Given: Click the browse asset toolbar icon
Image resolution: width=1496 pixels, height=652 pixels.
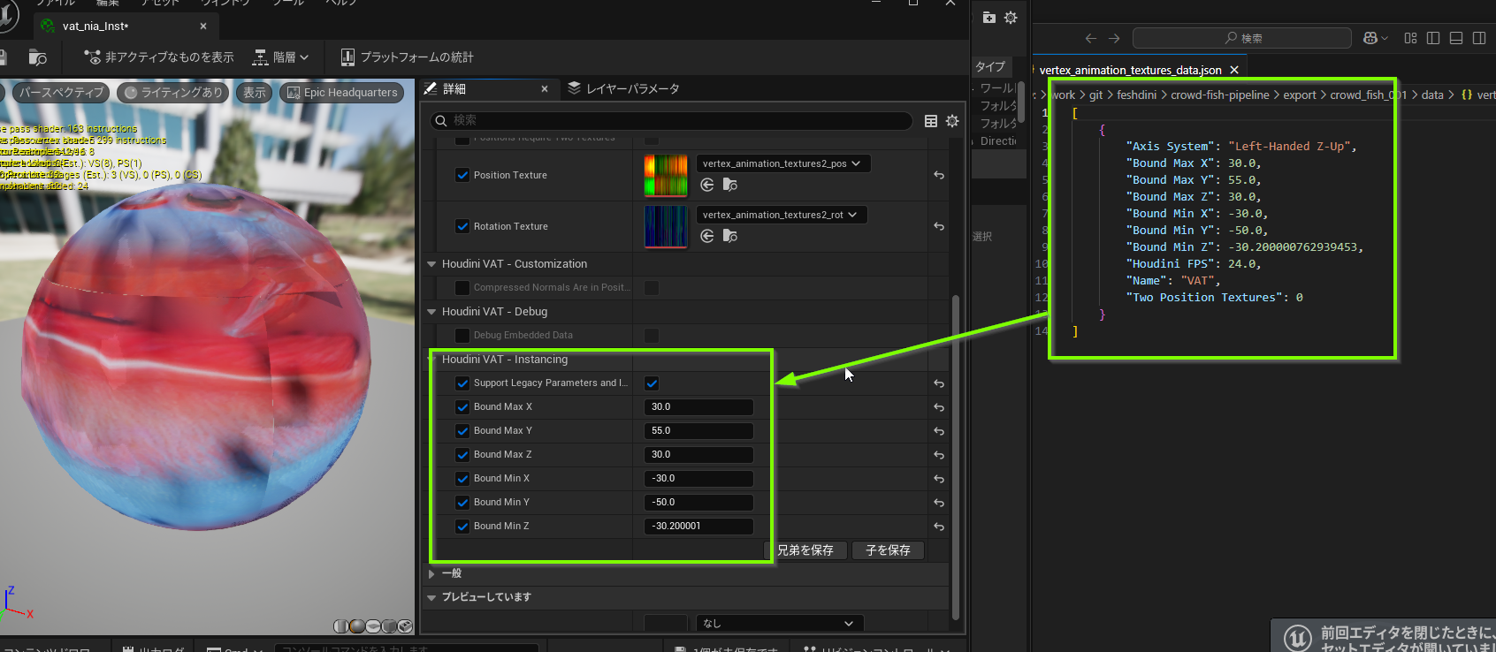Looking at the screenshot, I should point(37,57).
